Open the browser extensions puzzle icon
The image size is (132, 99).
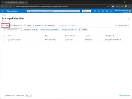tap(117, 7)
